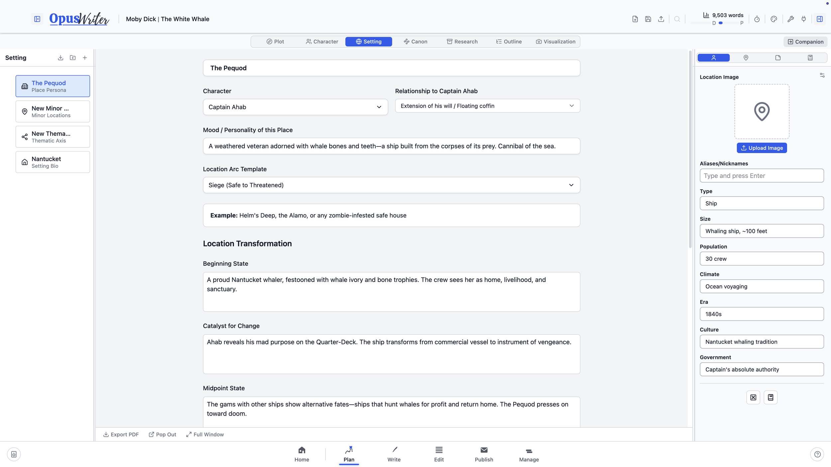
Task: Click Export PDF
Action: tap(121, 434)
